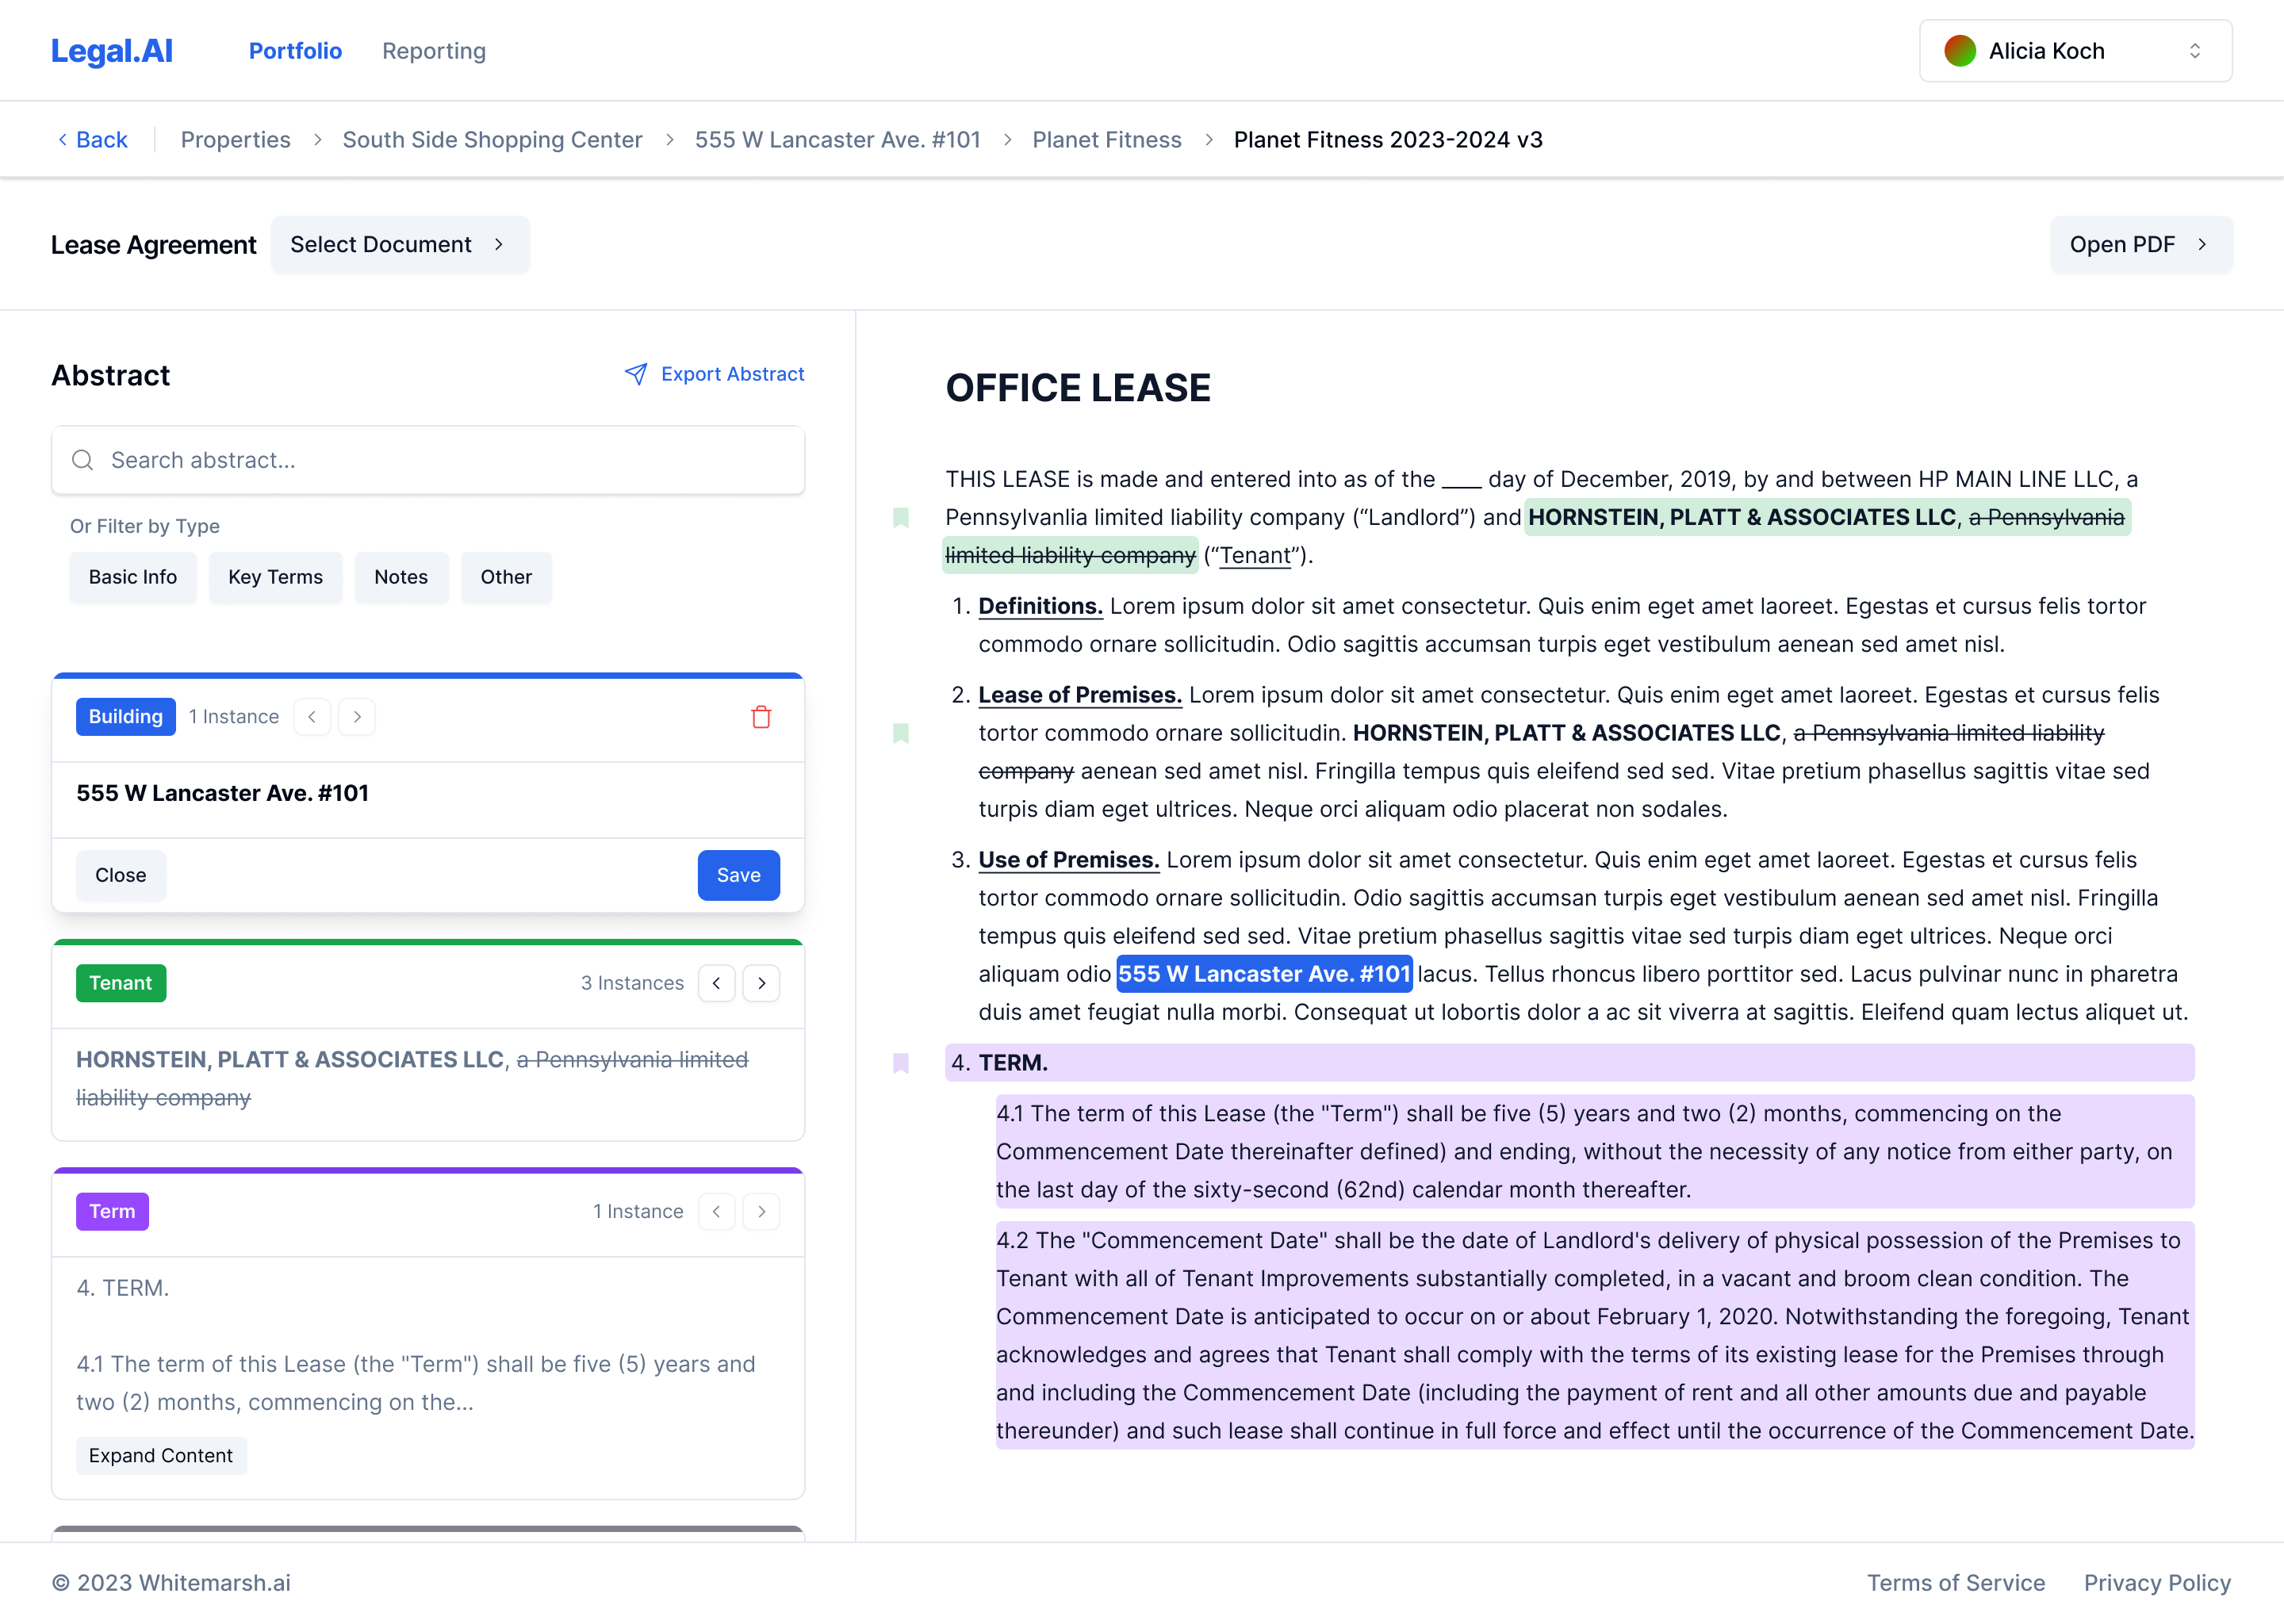This screenshot has height=1624, width=2284.
Task: Go to next Building instance
Action: [x=357, y=717]
